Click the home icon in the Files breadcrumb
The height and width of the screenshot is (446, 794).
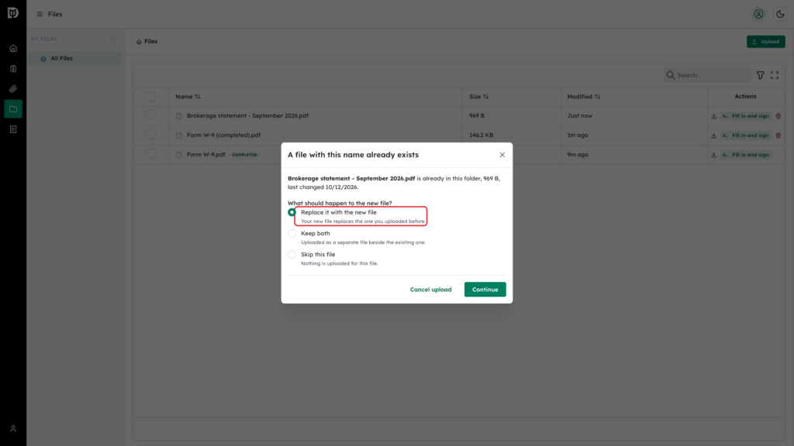point(139,42)
